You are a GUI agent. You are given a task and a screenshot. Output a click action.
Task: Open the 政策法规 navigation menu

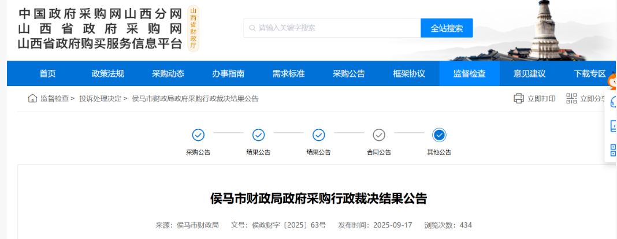108,74
